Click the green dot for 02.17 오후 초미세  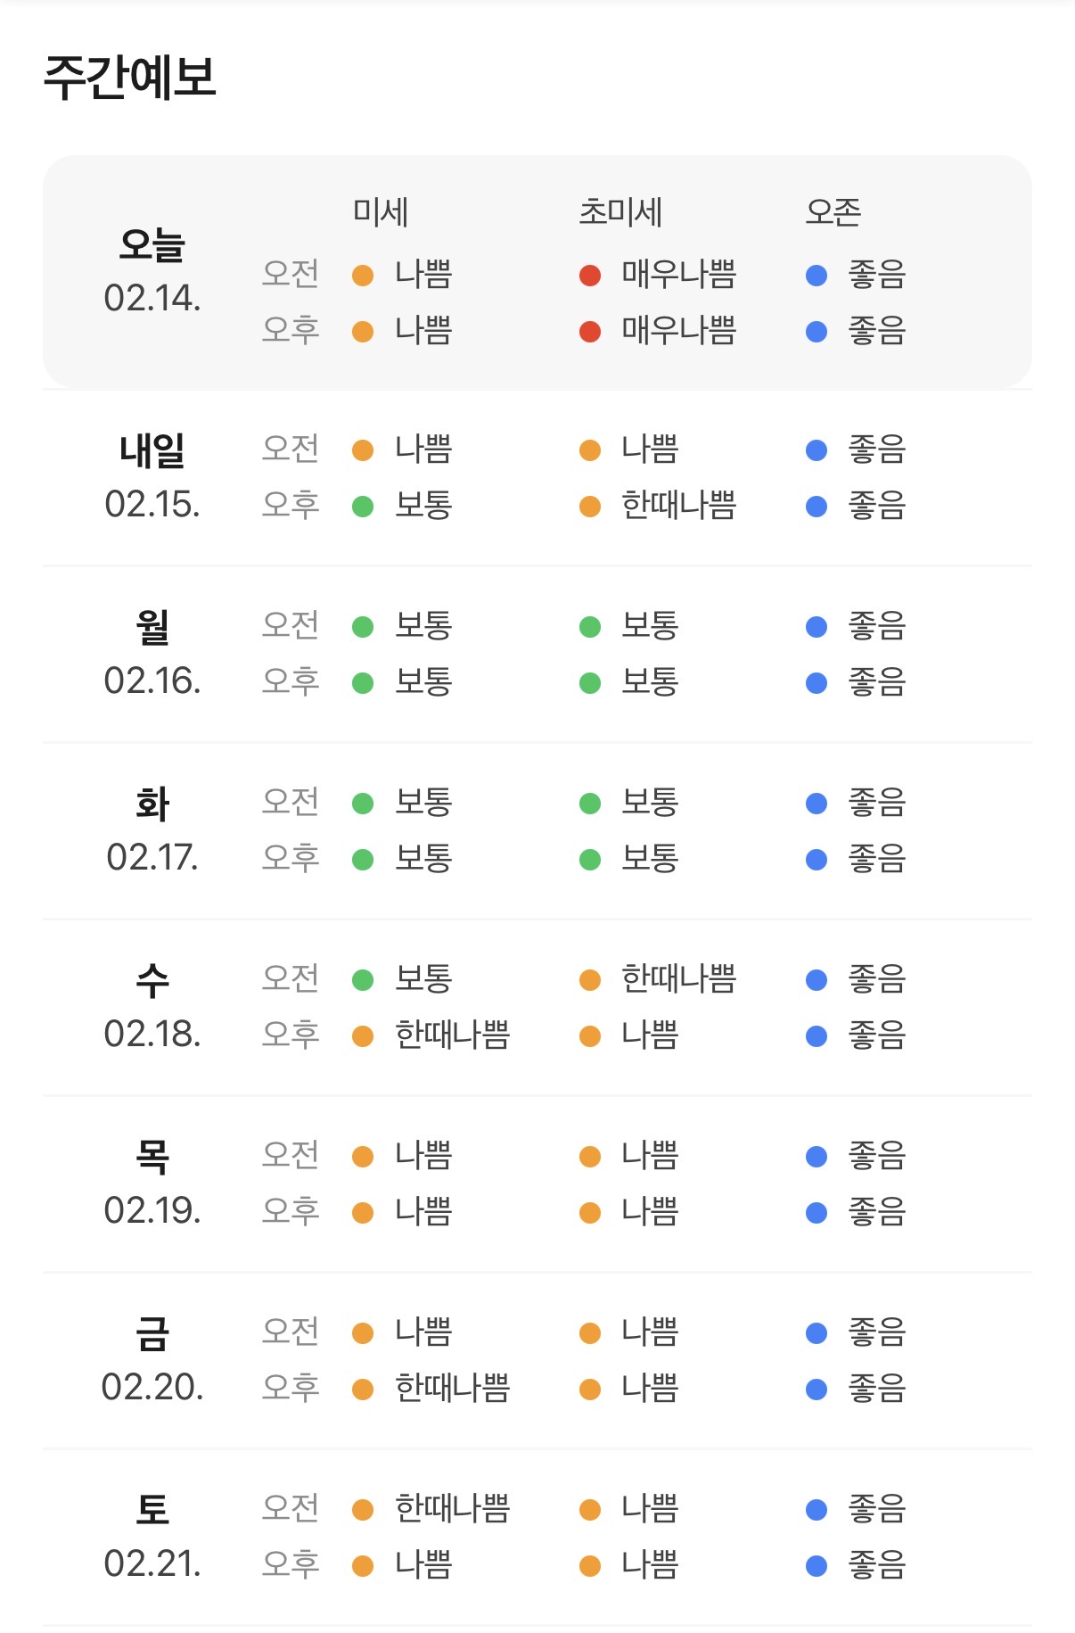click(x=589, y=860)
